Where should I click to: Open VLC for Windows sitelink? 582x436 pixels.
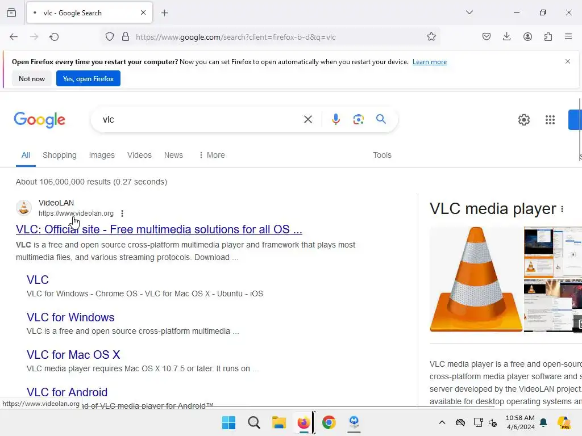tap(70, 317)
